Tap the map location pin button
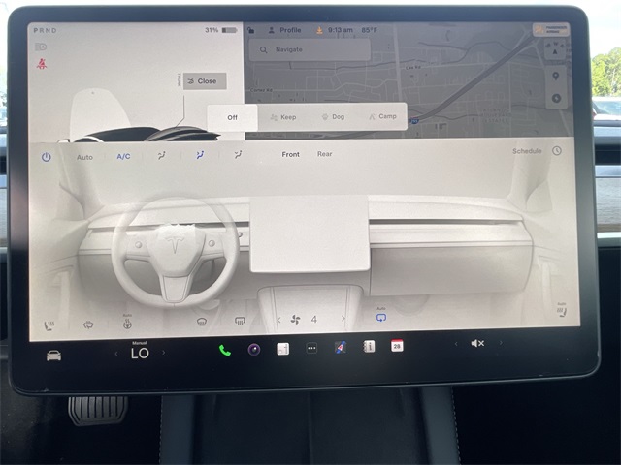Image resolution: width=621 pixels, height=465 pixels. pyautogui.click(x=556, y=77)
